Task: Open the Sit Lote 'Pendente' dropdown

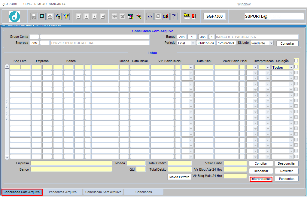Action: (x=271, y=43)
